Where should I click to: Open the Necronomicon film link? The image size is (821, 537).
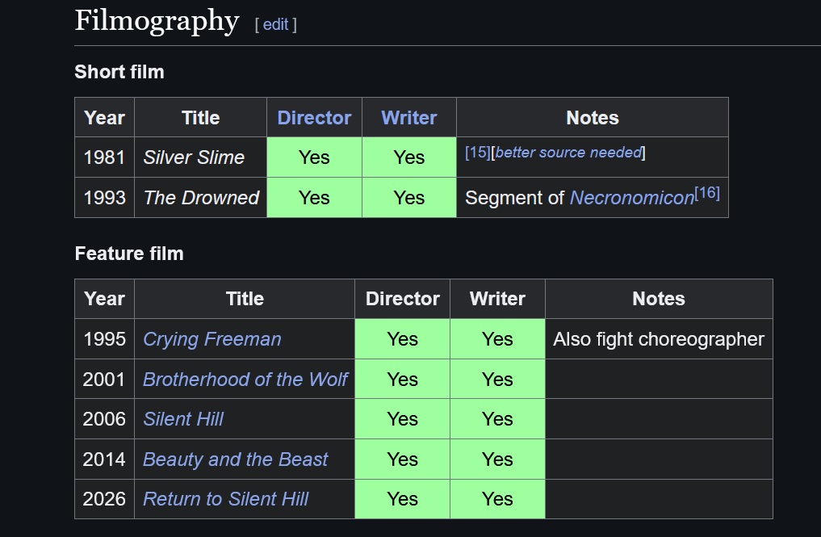(x=632, y=198)
